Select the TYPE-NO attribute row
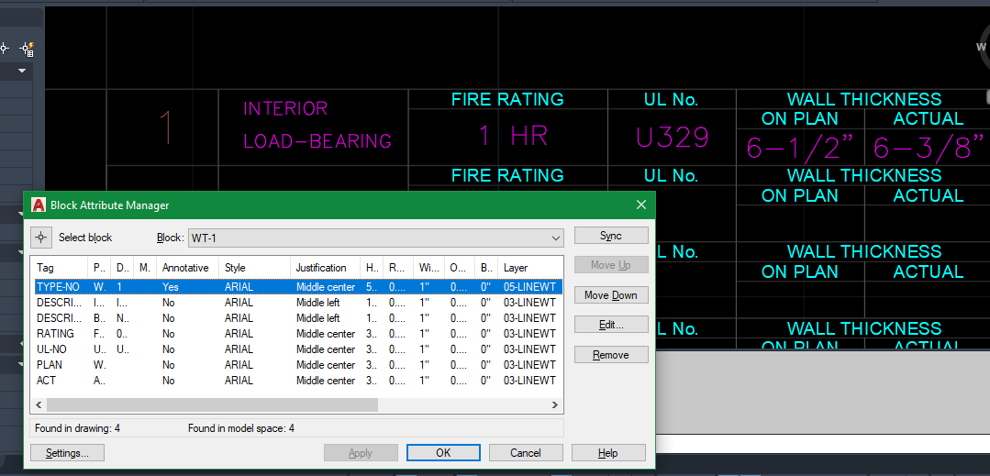The width and height of the screenshot is (990, 476). (298, 287)
